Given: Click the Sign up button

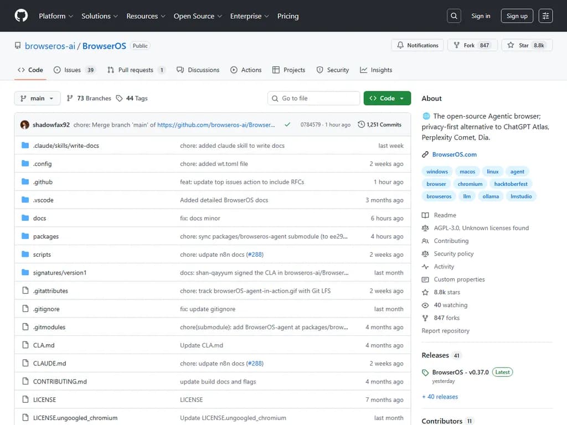Looking at the screenshot, I should 516,15.
